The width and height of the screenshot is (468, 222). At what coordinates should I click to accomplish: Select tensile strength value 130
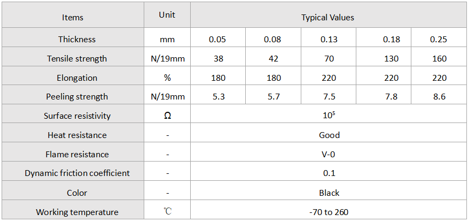pos(391,58)
